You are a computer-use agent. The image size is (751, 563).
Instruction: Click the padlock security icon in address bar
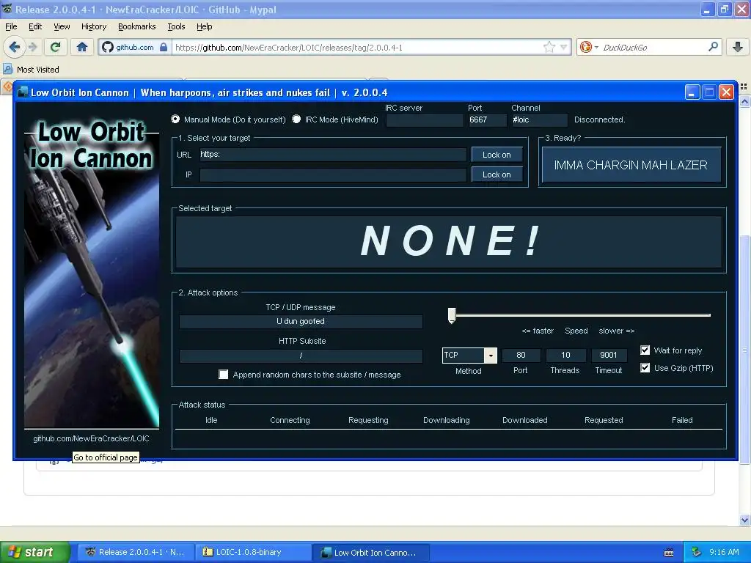164,47
